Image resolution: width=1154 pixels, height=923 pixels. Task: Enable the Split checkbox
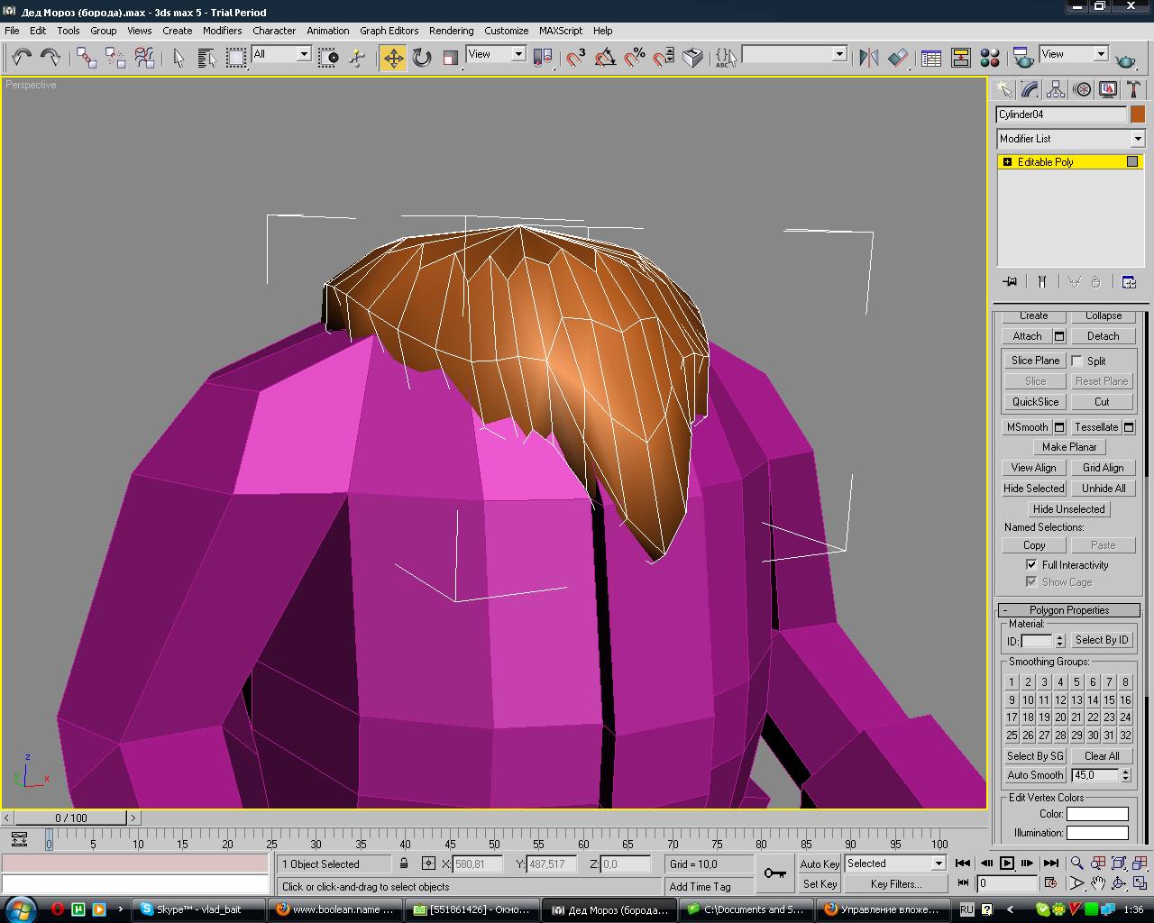(x=1077, y=361)
